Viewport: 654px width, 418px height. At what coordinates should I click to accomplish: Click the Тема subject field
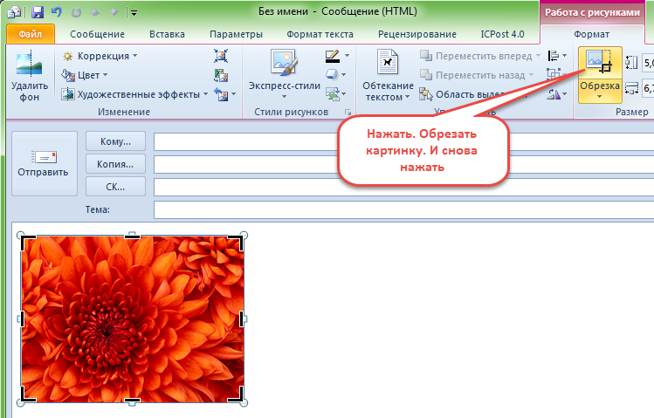coord(403,209)
